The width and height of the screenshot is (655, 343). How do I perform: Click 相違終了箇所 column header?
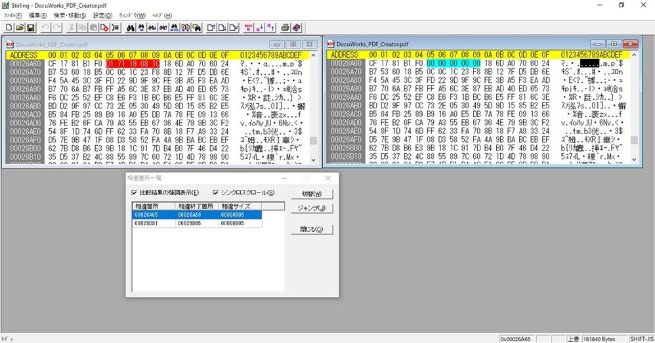[x=197, y=206]
